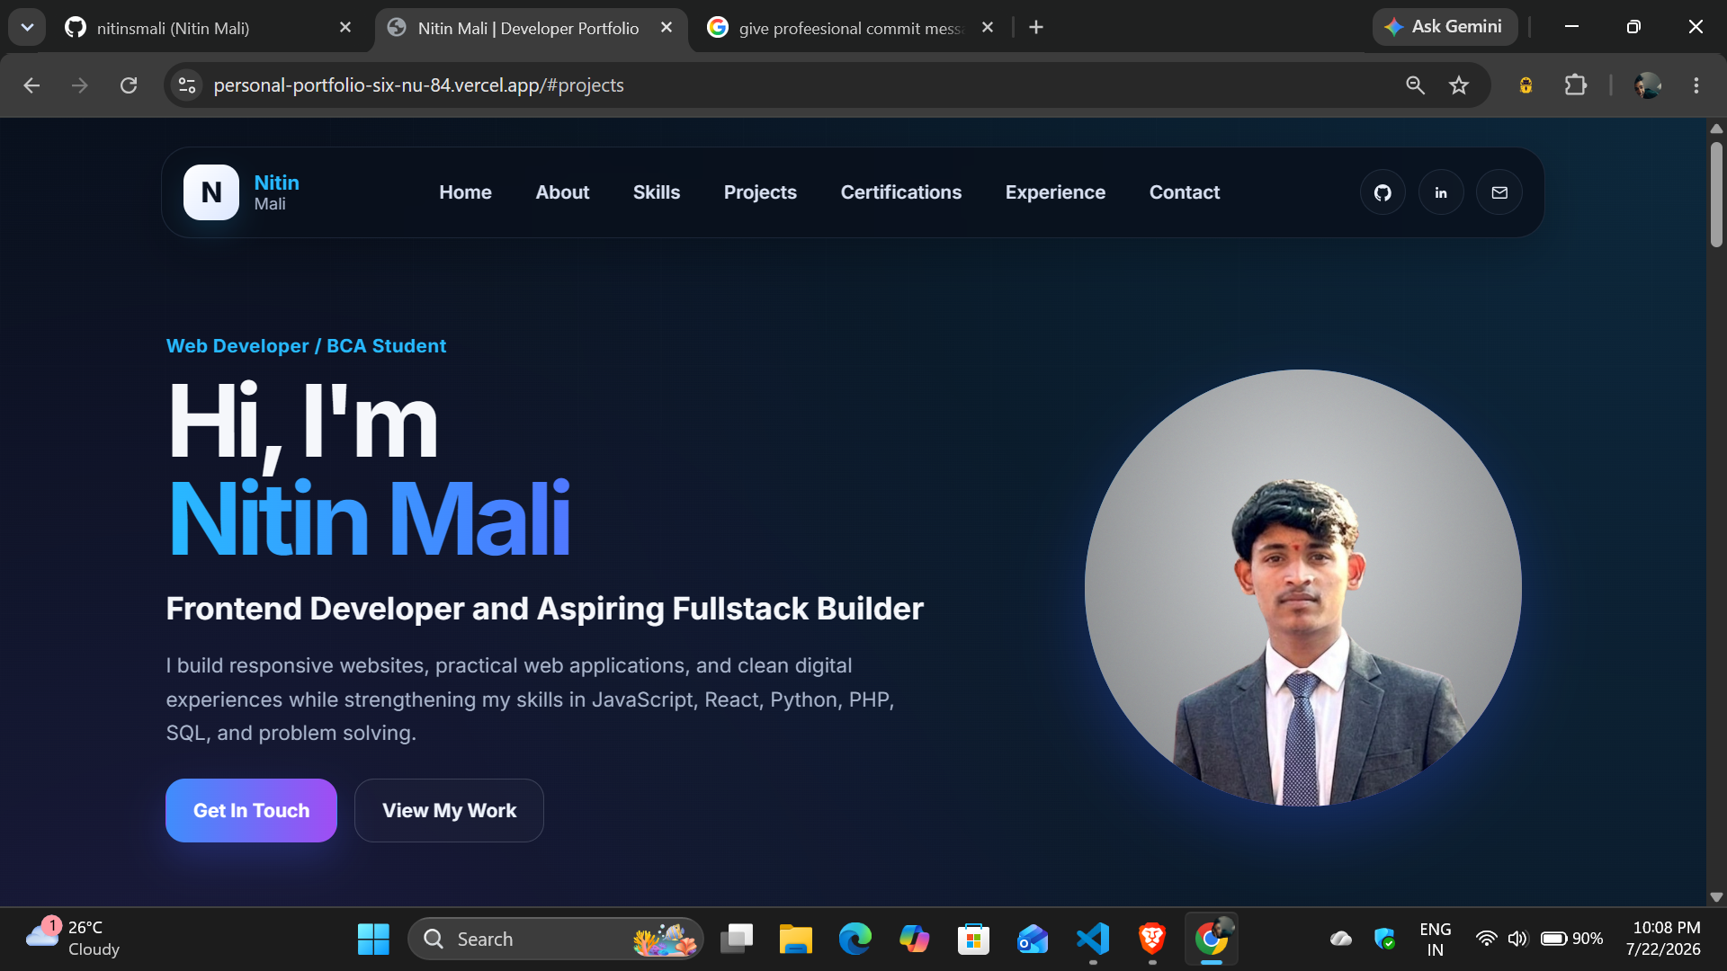Open a new tab with plus button
1727x971 pixels.
[x=1036, y=28]
